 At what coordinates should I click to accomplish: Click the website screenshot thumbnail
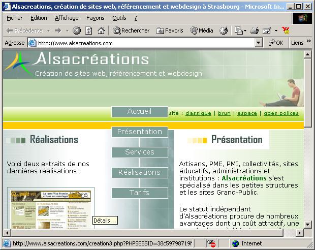coord(51,209)
